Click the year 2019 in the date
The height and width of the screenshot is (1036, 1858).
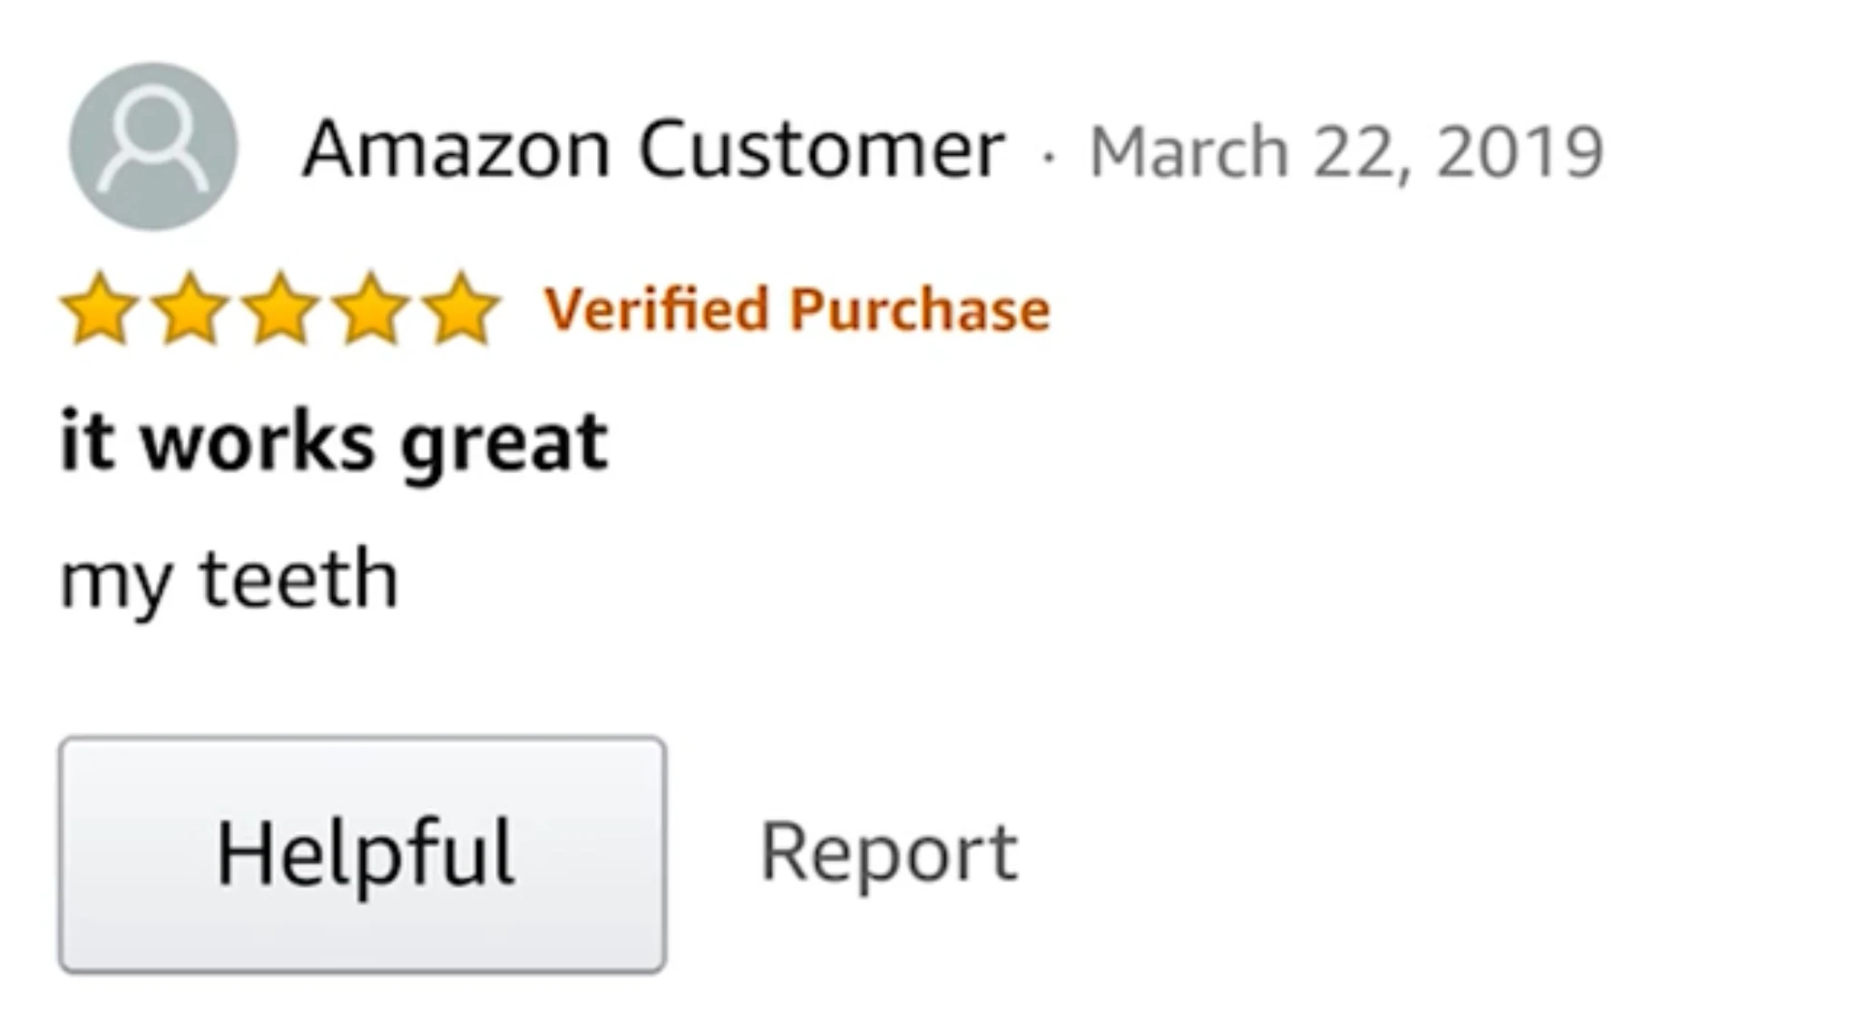(1521, 152)
